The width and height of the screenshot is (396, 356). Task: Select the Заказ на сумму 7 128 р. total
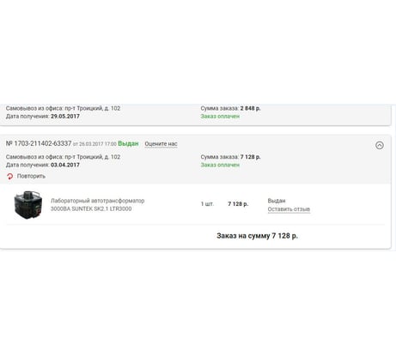click(x=257, y=236)
